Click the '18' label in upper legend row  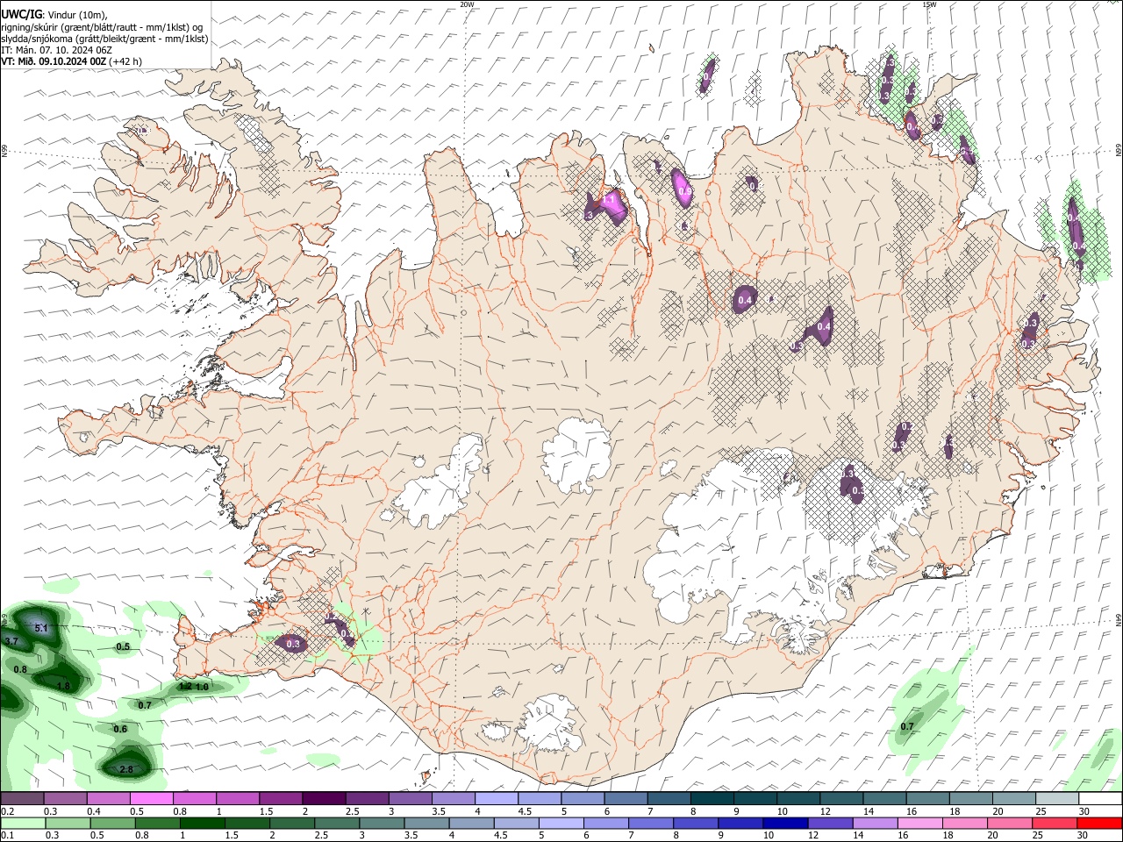coord(954,811)
